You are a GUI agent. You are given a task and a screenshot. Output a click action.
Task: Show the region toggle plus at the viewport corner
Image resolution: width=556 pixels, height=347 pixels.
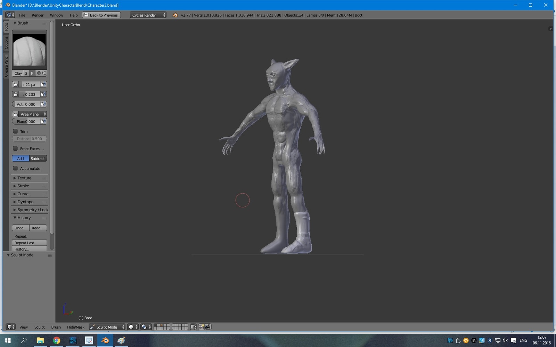coord(550,29)
